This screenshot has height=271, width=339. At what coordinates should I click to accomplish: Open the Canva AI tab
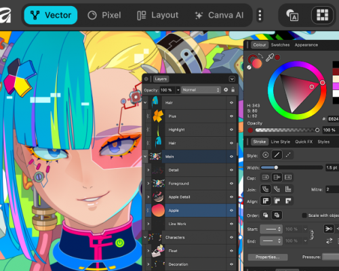pyautogui.click(x=219, y=15)
